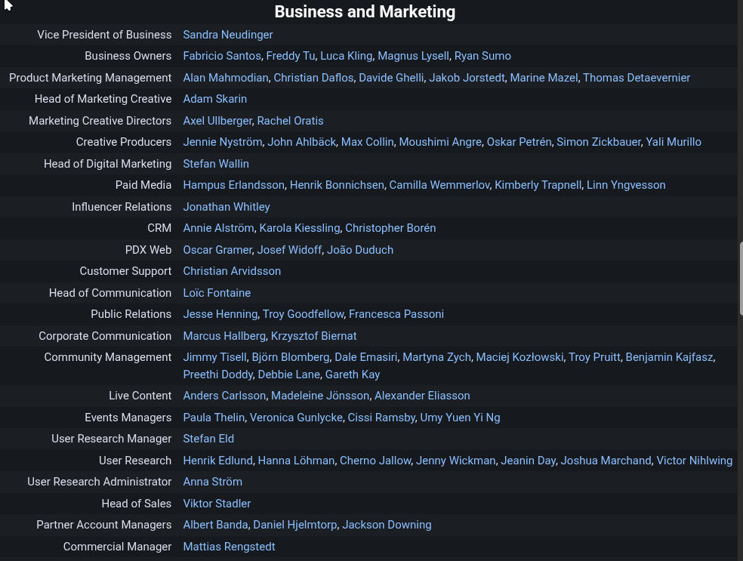Image resolution: width=743 pixels, height=561 pixels.
Task: Click Mattias Rengstedt's name
Action: (230, 547)
